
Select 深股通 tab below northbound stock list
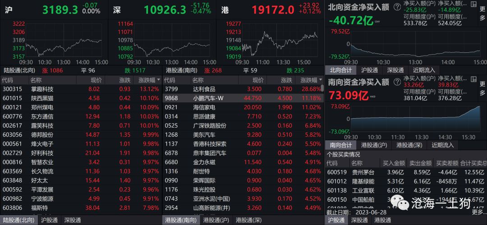coord(73,220)
